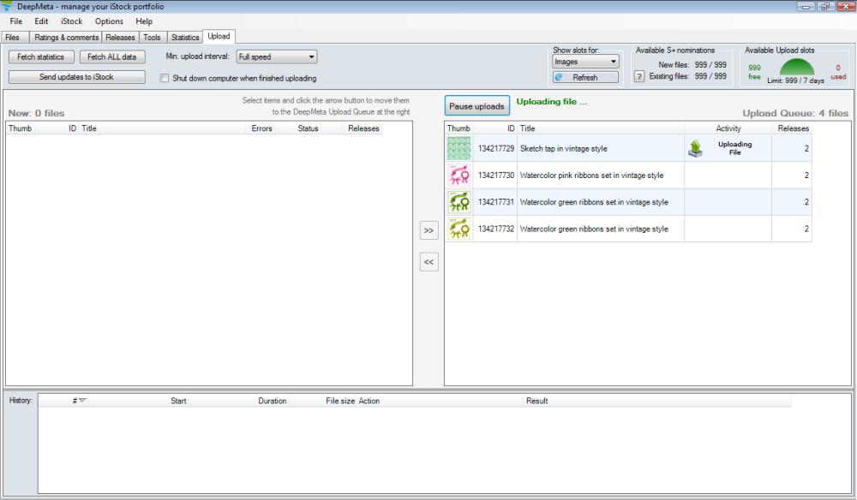Open thumbnail of Sketch tap in vintage style
The height and width of the screenshot is (500, 857).
pos(459,148)
